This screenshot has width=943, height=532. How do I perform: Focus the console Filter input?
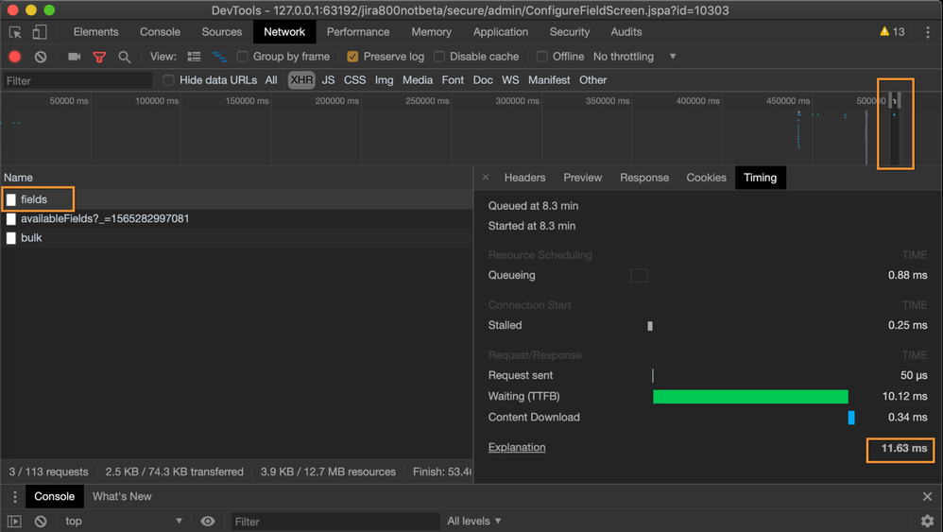(x=335, y=522)
